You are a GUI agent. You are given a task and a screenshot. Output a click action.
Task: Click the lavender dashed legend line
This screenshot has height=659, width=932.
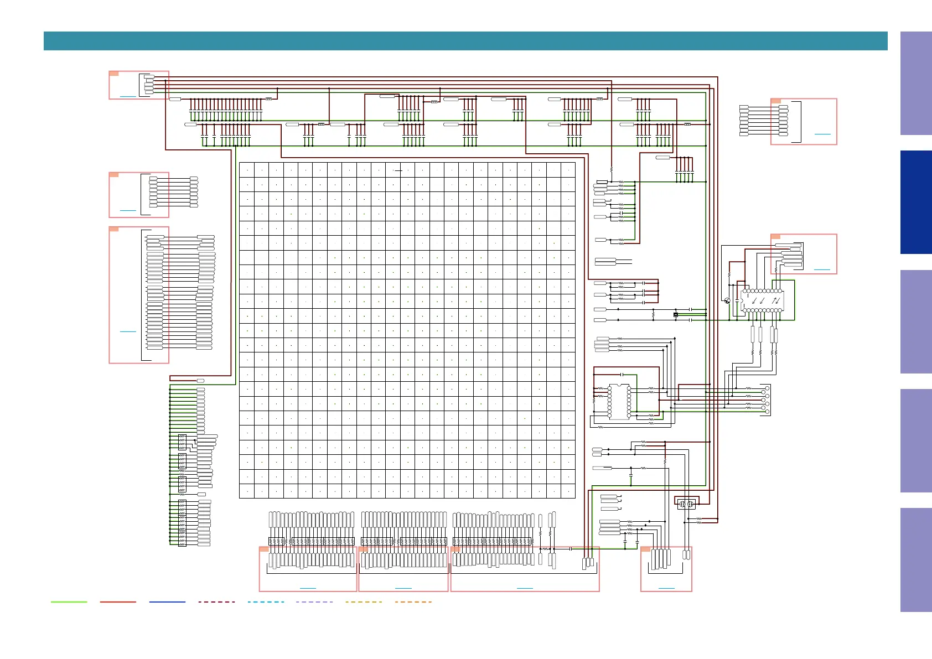pyautogui.click(x=314, y=601)
